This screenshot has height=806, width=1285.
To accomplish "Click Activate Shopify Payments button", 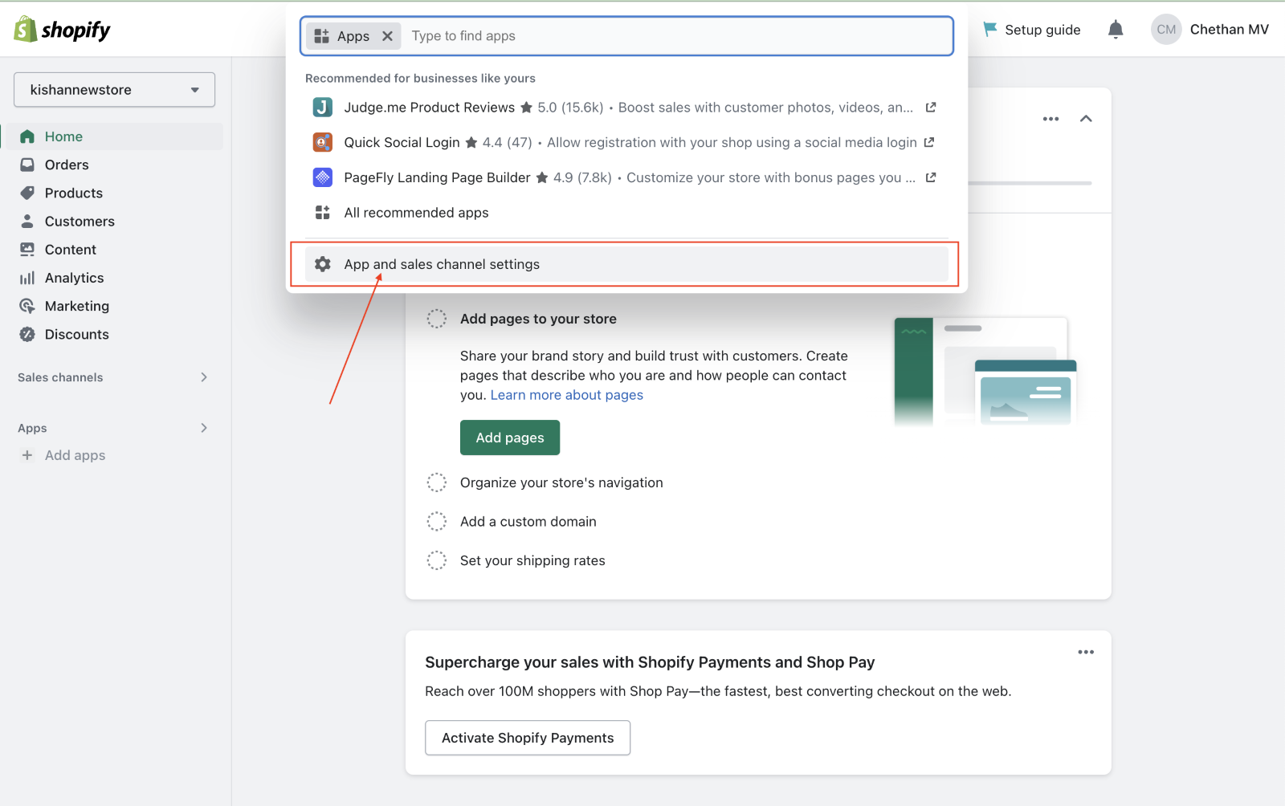I will (x=528, y=738).
